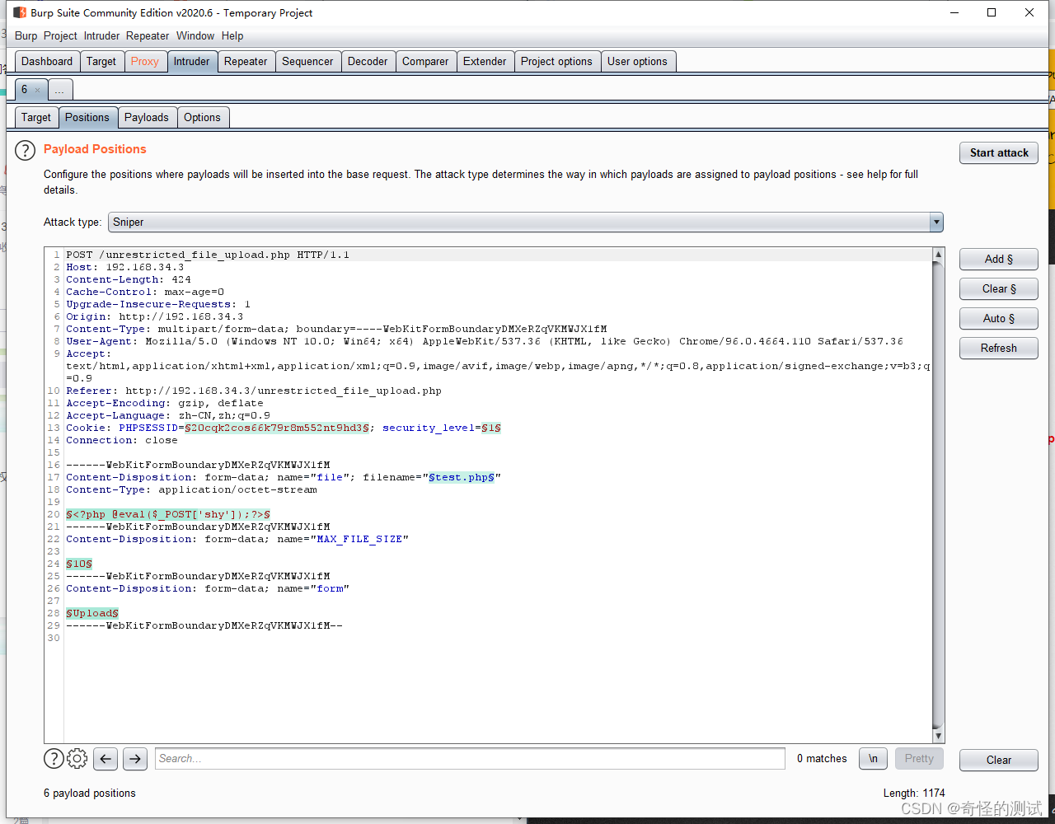Open the Project options tab
The width and height of the screenshot is (1055, 824).
coord(556,61)
